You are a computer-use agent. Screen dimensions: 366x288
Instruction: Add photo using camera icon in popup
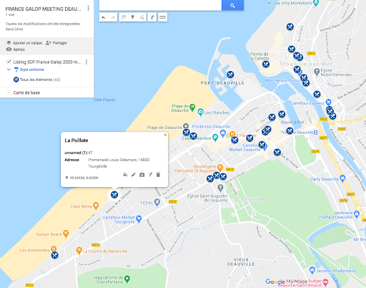tap(142, 175)
